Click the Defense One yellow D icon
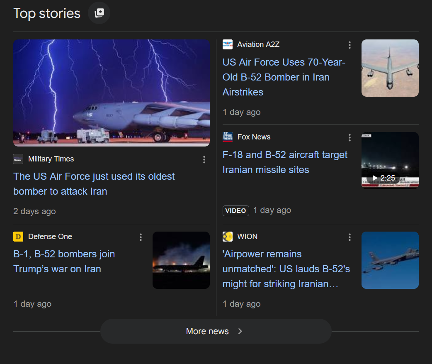This screenshot has width=432, height=364. tap(18, 237)
